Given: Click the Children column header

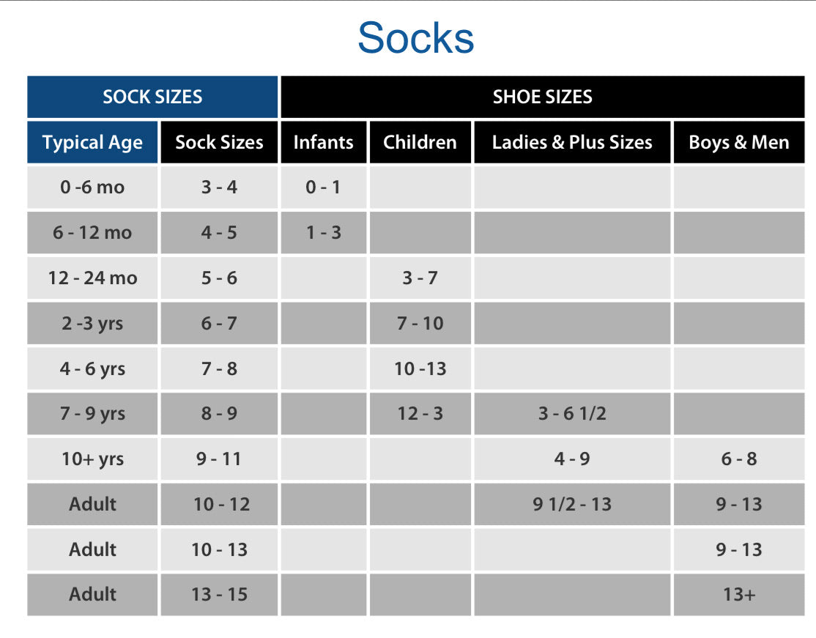Looking at the screenshot, I should pos(420,142).
